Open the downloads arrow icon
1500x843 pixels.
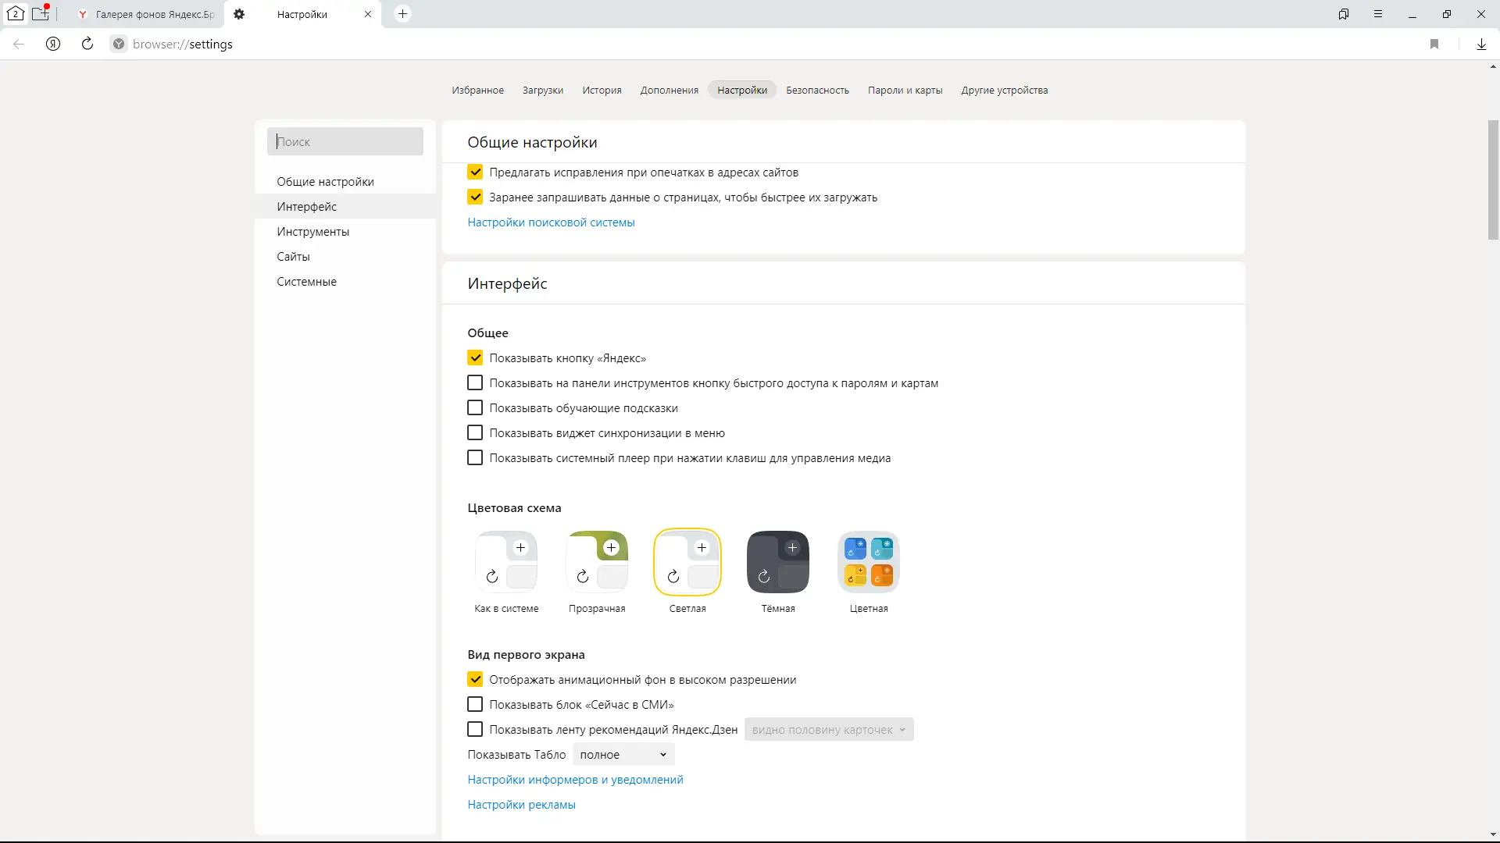click(1481, 44)
